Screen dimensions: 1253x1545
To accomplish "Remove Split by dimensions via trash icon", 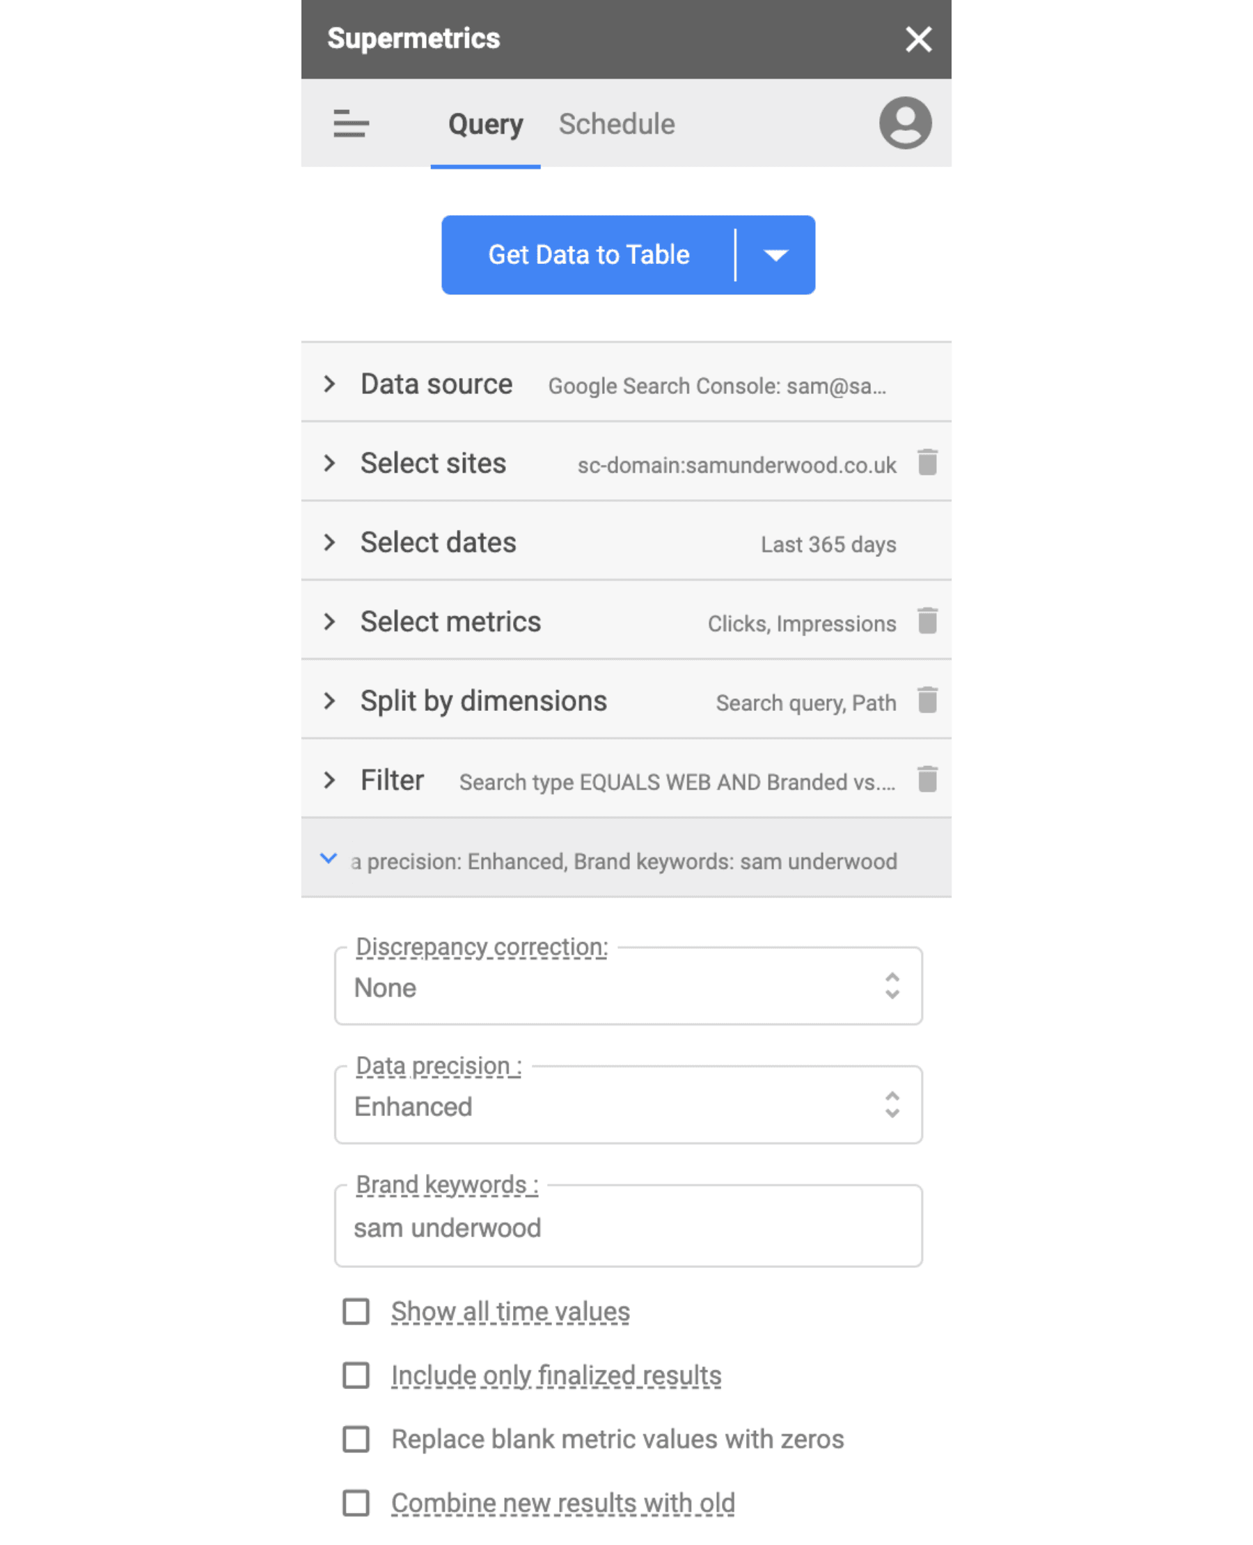I will coord(927,700).
